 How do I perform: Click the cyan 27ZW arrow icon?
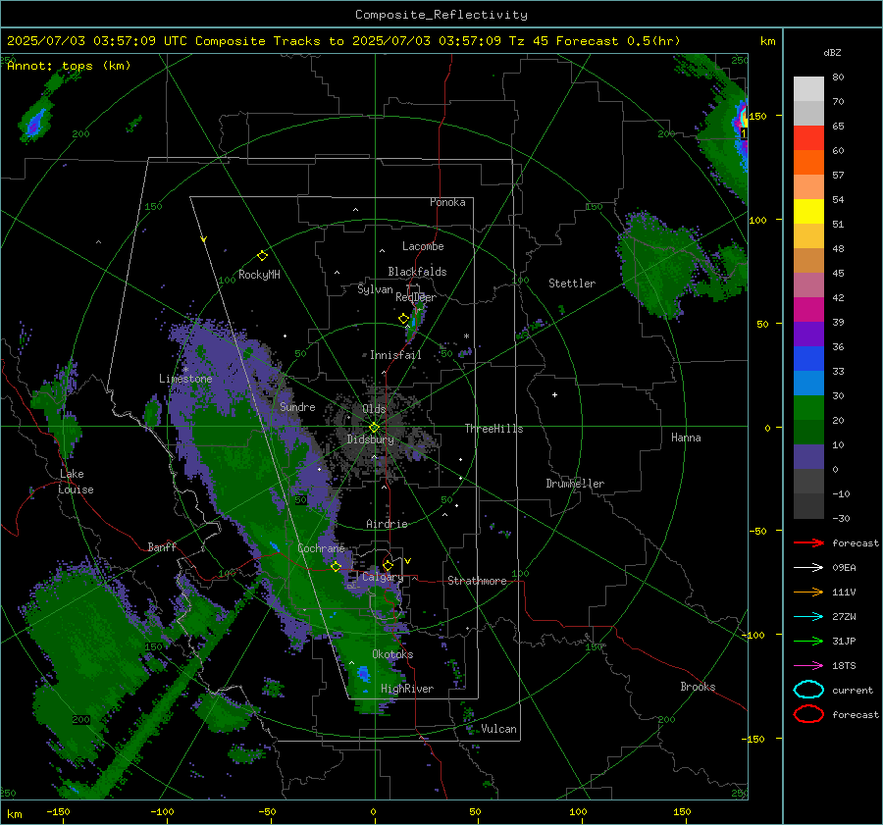[x=808, y=617]
